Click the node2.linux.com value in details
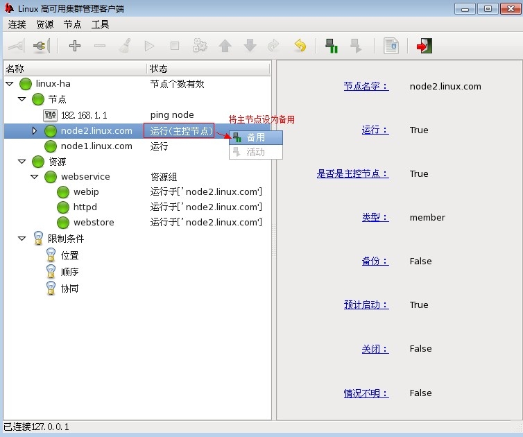This screenshot has height=437, width=523. (x=445, y=87)
